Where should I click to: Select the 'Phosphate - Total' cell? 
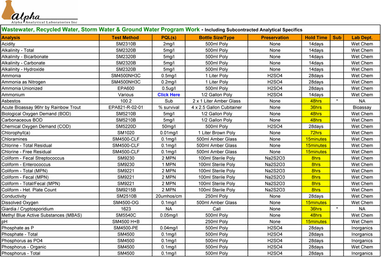[x=50, y=234]
